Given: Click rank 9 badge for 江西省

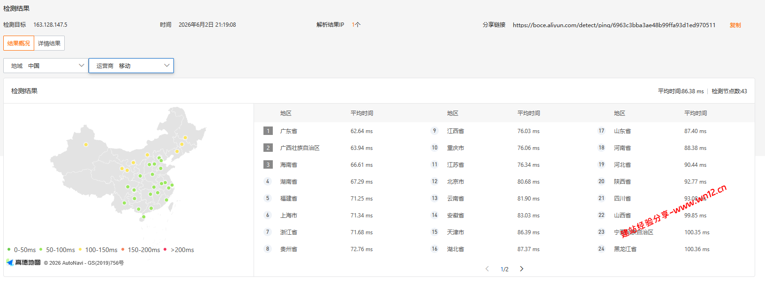Looking at the screenshot, I should 435,131.
